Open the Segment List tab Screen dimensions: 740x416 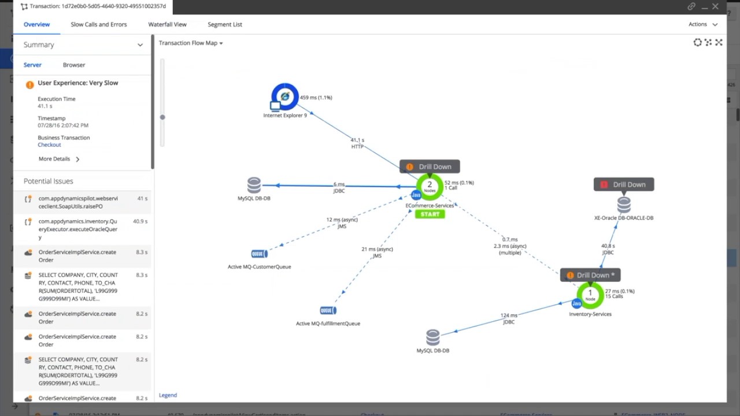click(x=225, y=24)
